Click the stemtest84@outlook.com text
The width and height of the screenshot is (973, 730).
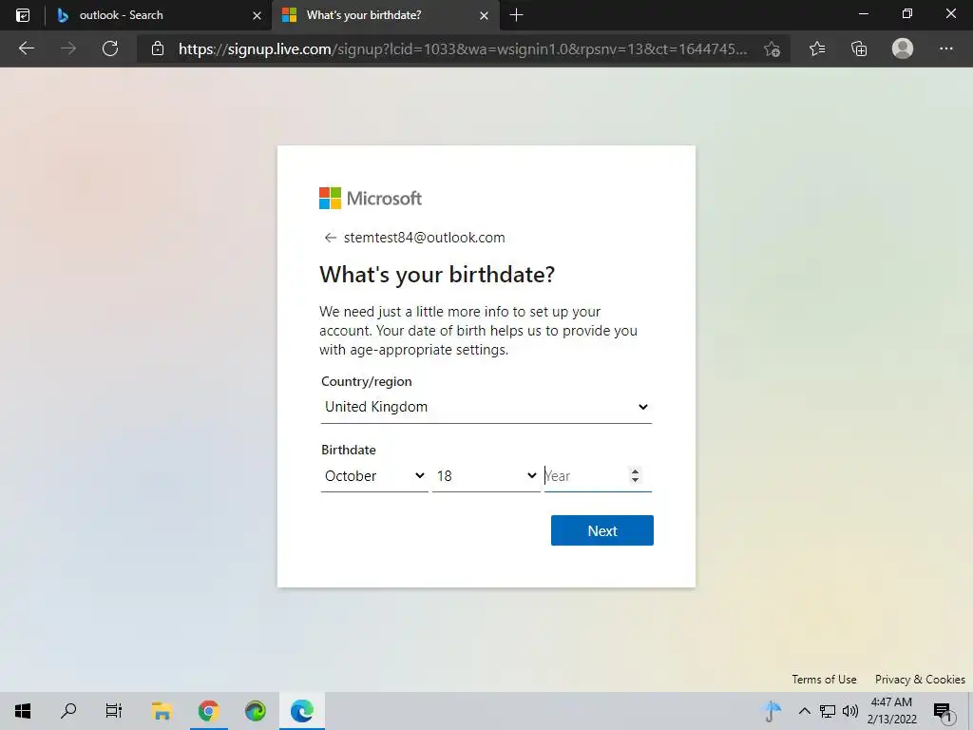point(425,238)
